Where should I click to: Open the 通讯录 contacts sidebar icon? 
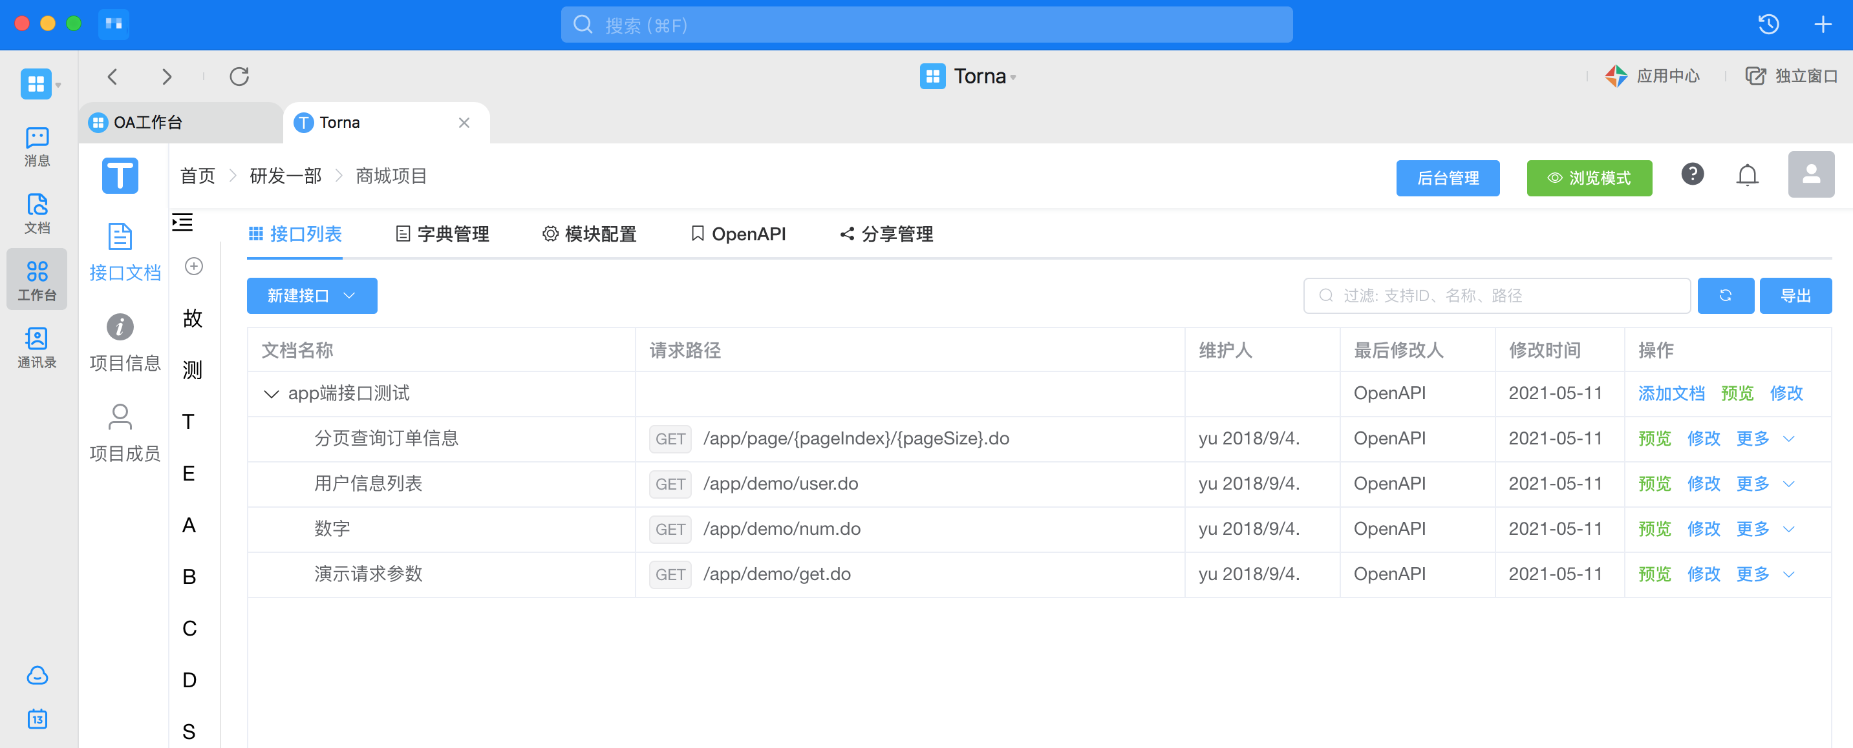pos(37,348)
